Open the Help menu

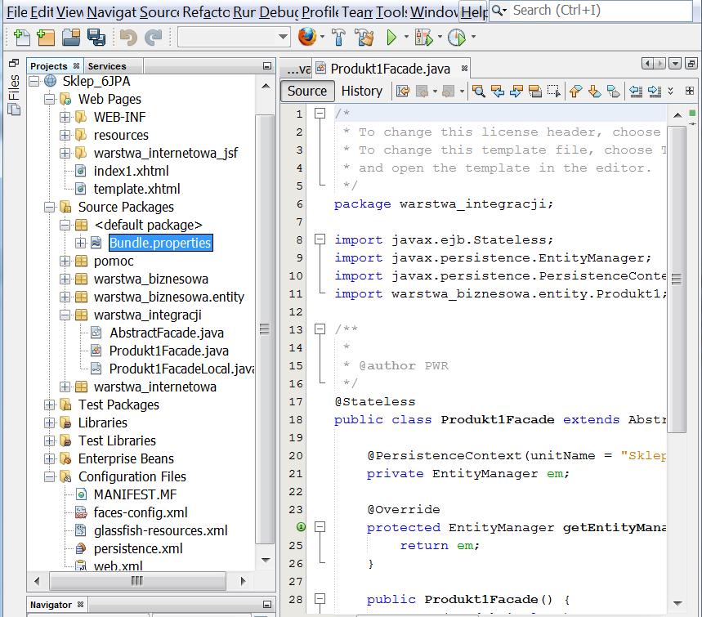[x=474, y=12]
